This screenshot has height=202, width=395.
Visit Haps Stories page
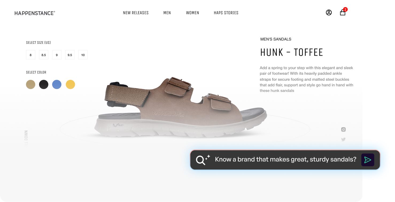coord(226,13)
